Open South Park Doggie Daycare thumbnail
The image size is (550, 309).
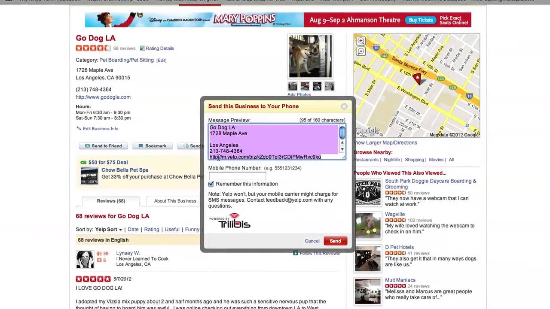tap(368, 193)
